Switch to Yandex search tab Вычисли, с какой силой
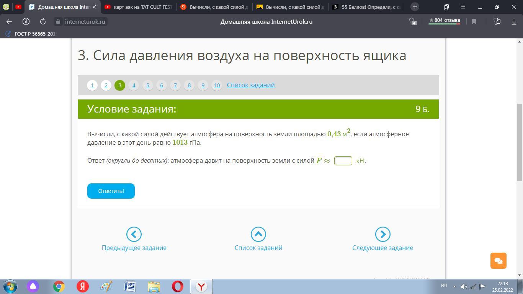This screenshot has height=294, width=523. point(214,7)
